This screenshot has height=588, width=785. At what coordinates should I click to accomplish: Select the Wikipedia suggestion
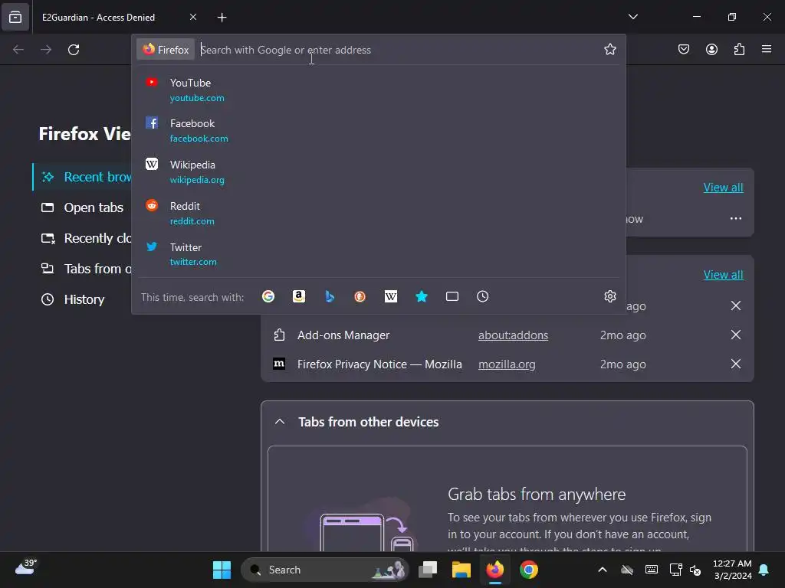coord(379,171)
